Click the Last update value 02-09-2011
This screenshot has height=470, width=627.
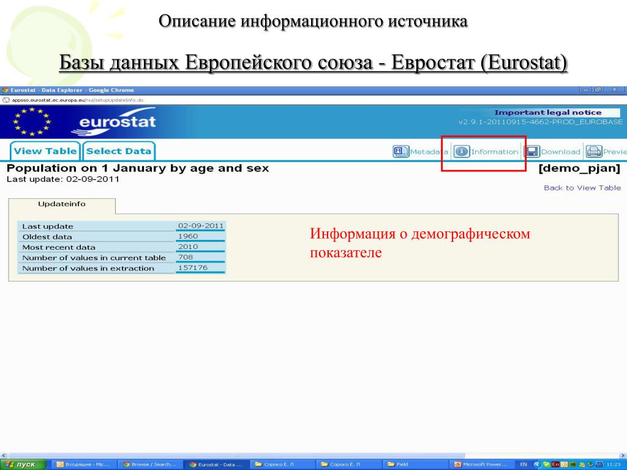201,226
